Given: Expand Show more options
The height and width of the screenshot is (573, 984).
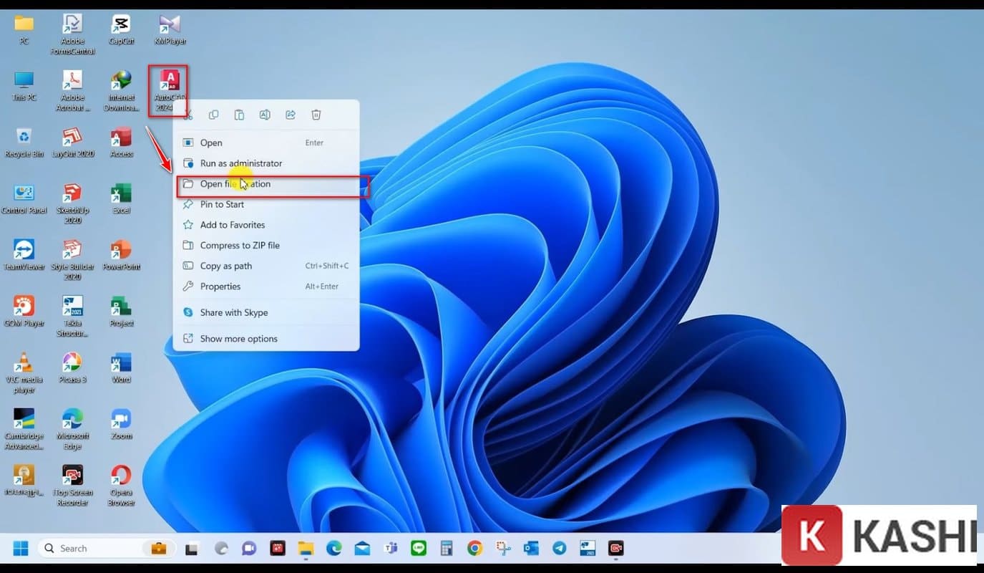Looking at the screenshot, I should tap(238, 339).
